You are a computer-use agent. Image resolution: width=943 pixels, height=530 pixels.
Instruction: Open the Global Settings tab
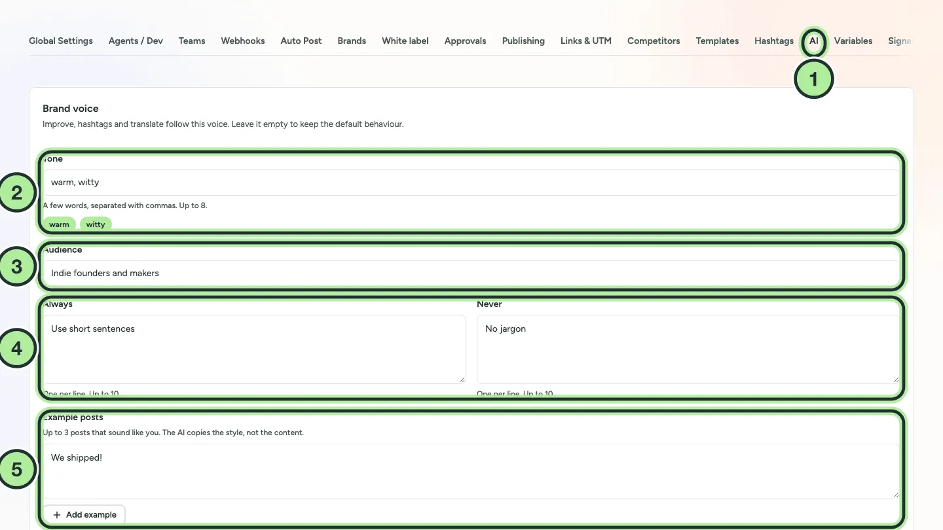61,41
